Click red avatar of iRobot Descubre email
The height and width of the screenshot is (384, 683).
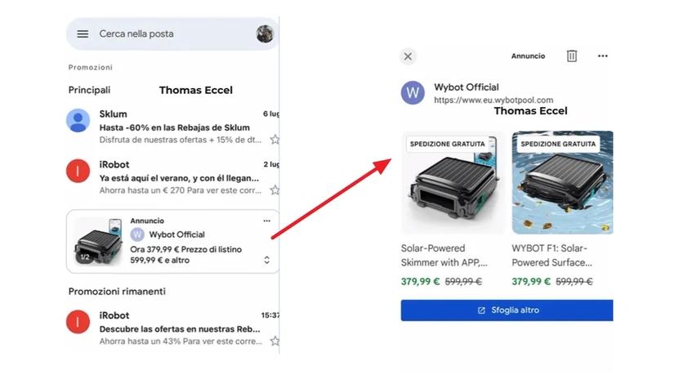click(x=78, y=322)
